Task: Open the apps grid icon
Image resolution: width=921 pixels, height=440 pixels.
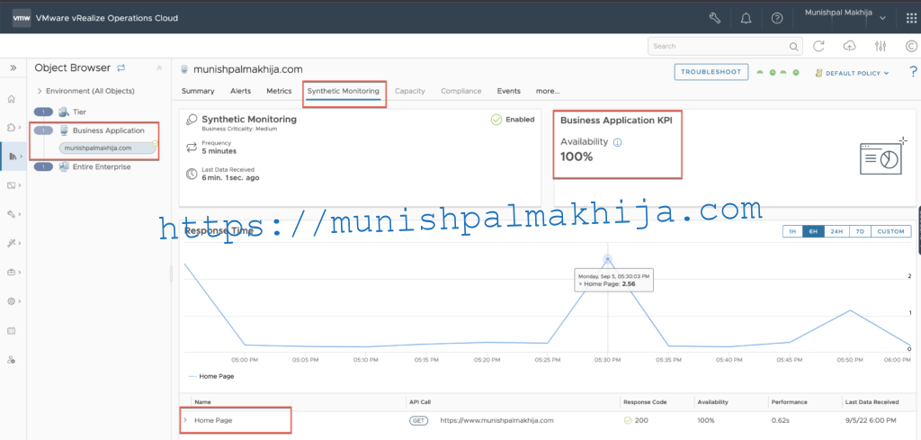Action: click(x=910, y=18)
